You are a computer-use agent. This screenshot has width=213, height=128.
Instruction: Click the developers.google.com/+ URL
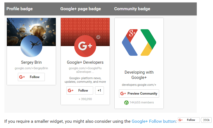click(139, 85)
